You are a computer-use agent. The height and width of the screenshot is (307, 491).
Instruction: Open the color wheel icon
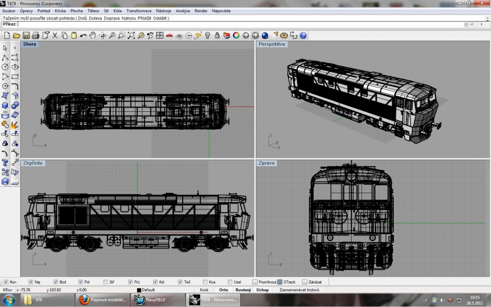pyautogui.click(x=236, y=36)
